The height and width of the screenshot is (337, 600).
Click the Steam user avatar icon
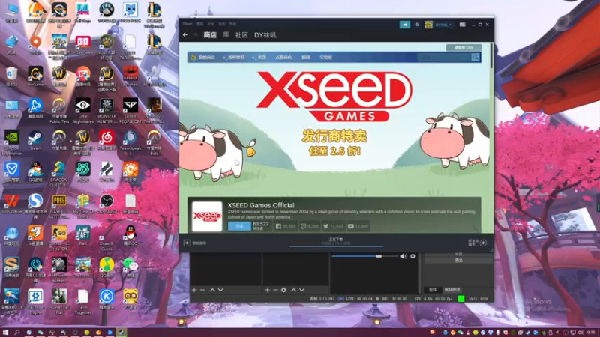[428, 25]
